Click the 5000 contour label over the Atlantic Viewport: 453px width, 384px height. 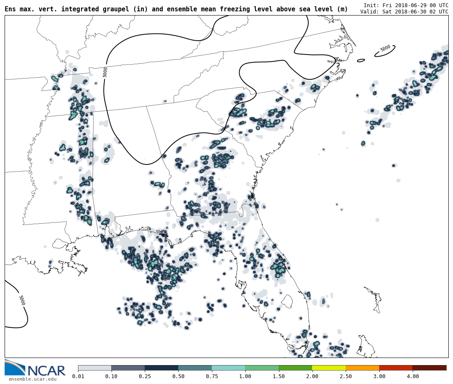[385, 48]
